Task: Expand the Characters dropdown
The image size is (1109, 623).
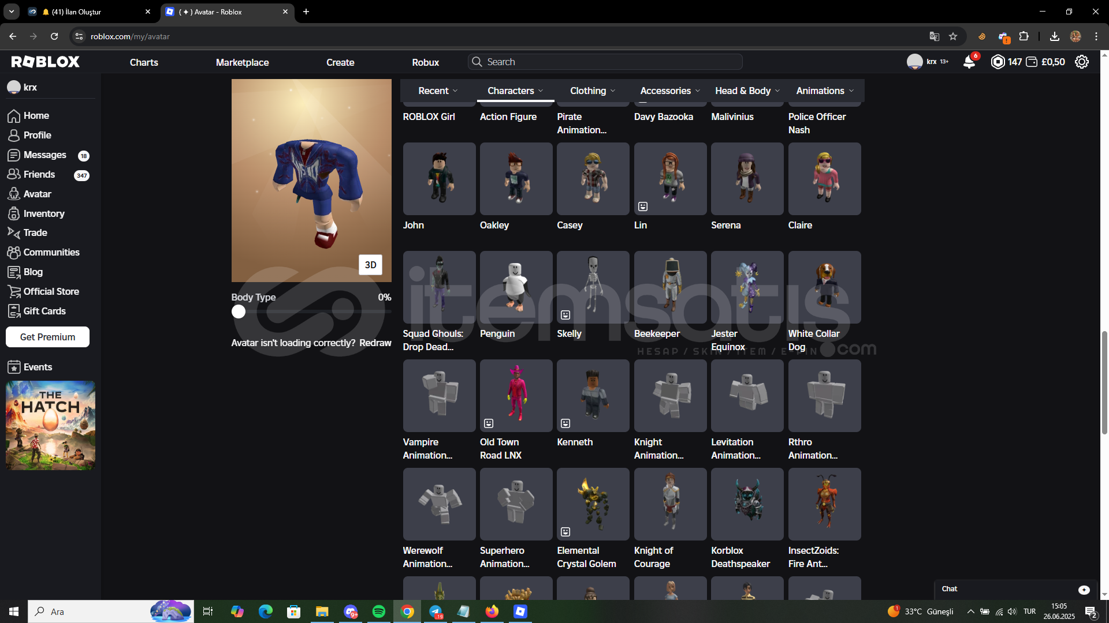Action: pos(516,91)
